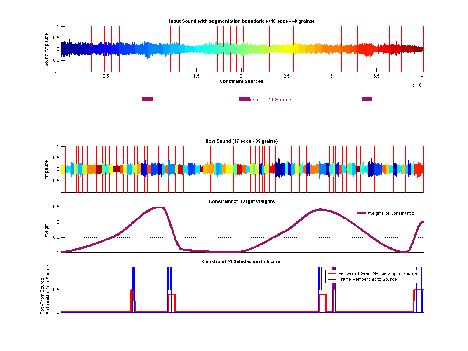Screen dimensions: 468x351
Task: Select the 'Constraint #1 Target Weights' title
Action: [x=242, y=201]
